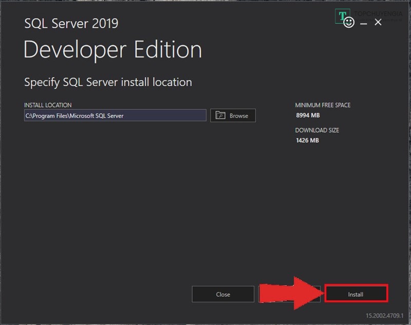Close the installer using the X icon
The image size is (411, 325).
(x=378, y=23)
